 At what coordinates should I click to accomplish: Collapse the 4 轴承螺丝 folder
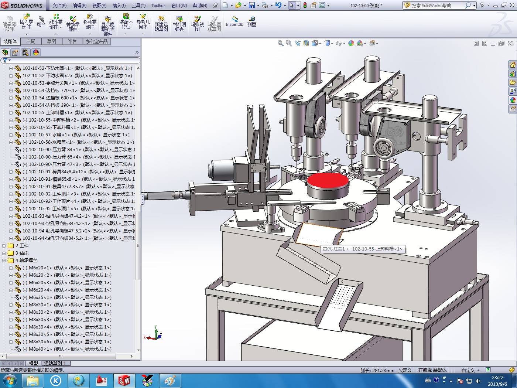4,261
